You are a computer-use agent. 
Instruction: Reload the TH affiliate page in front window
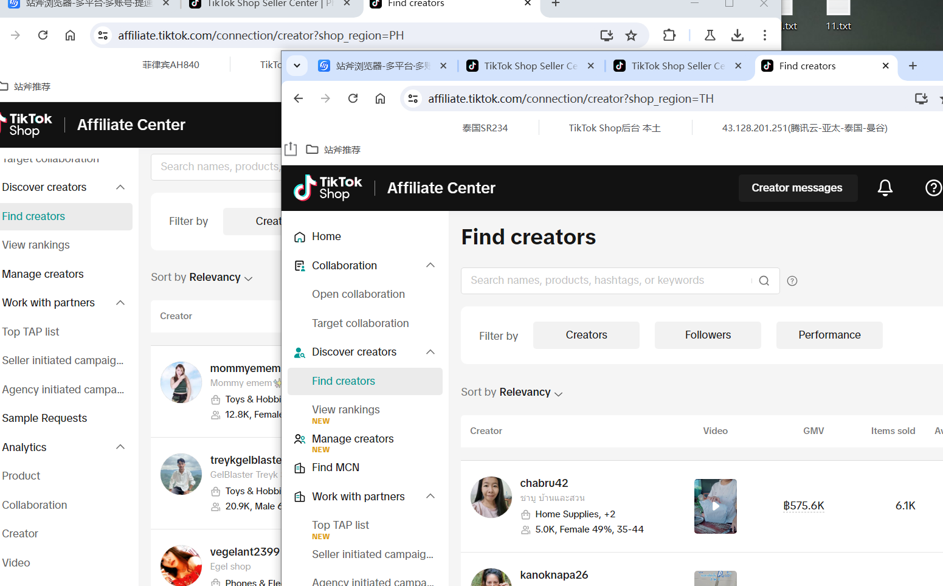[353, 98]
